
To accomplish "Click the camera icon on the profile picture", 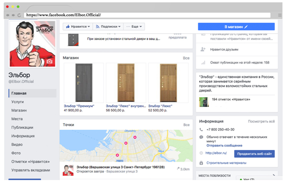I will 49,61.
